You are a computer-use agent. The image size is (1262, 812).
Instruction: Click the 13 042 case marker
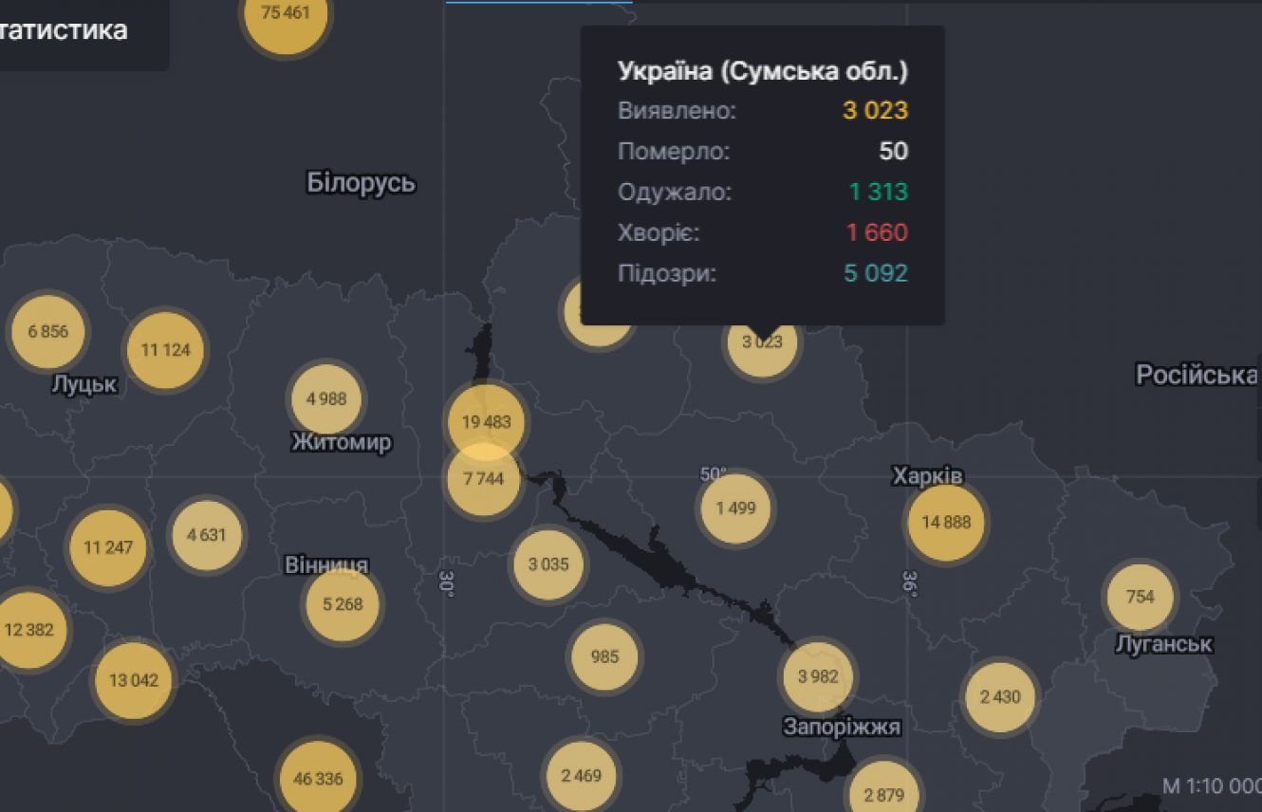click(x=134, y=680)
